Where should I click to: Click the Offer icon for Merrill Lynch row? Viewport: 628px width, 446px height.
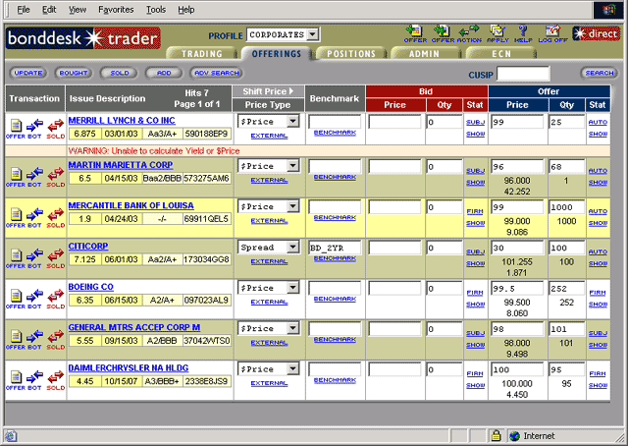(x=16, y=129)
